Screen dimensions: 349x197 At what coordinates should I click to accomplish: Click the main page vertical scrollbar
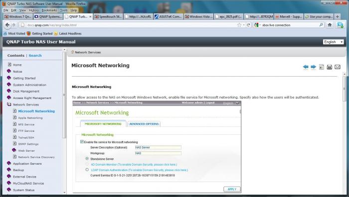pyautogui.click(x=345, y=89)
